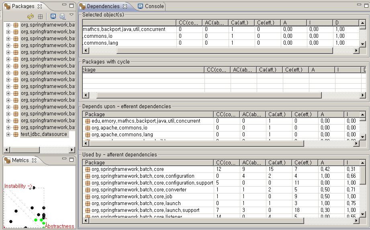
Task: Select the commons.lang row in Selected object(s)
Action: coord(221,43)
